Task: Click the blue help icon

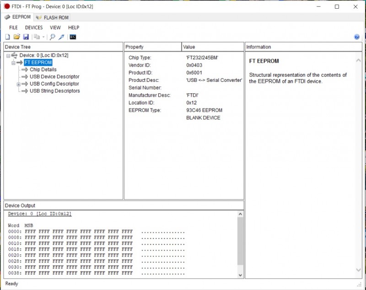Action: 357,37
